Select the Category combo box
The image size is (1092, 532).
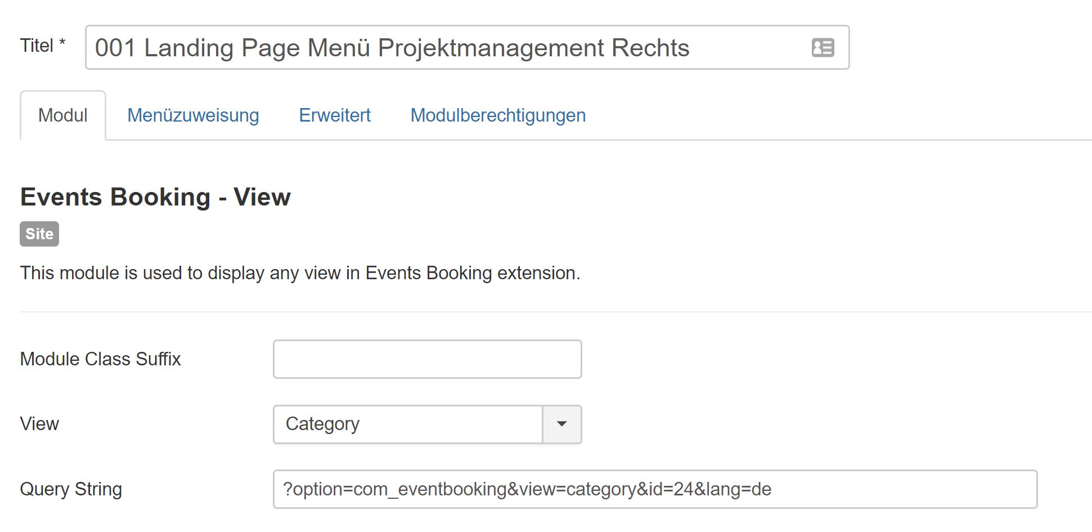coord(407,424)
